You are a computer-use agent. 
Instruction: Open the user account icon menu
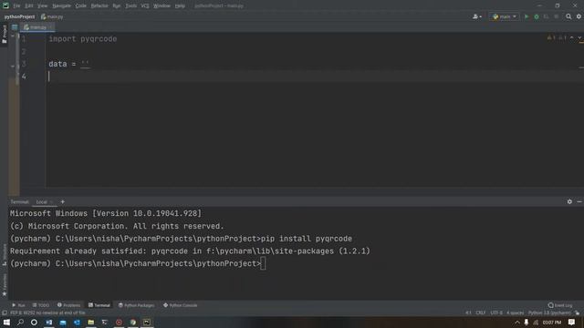[476, 16]
